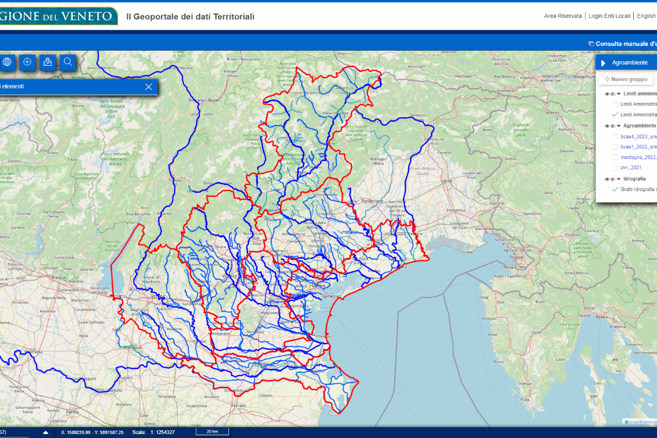Image resolution: width=657 pixels, height=438 pixels.
Task: Collapse the Agroambiente layer group arrow
Action: click(x=619, y=126)
